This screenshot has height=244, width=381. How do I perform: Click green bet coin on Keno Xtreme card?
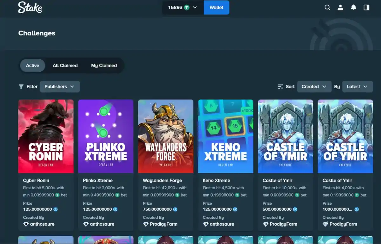[237, 195]
